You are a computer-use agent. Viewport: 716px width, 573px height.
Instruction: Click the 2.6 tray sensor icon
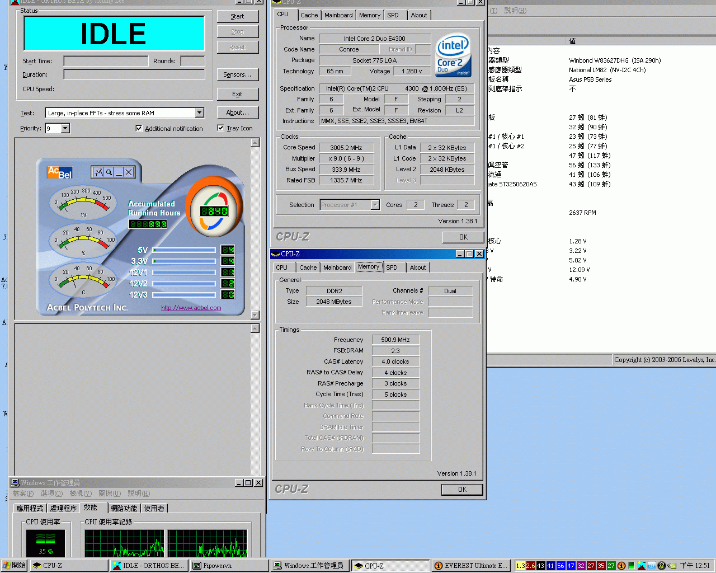pos(531,566)
